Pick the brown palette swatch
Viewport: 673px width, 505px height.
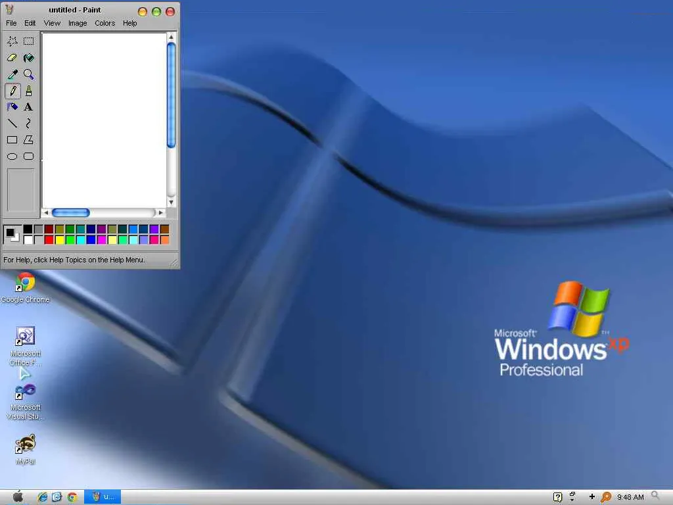click(165, 229)
